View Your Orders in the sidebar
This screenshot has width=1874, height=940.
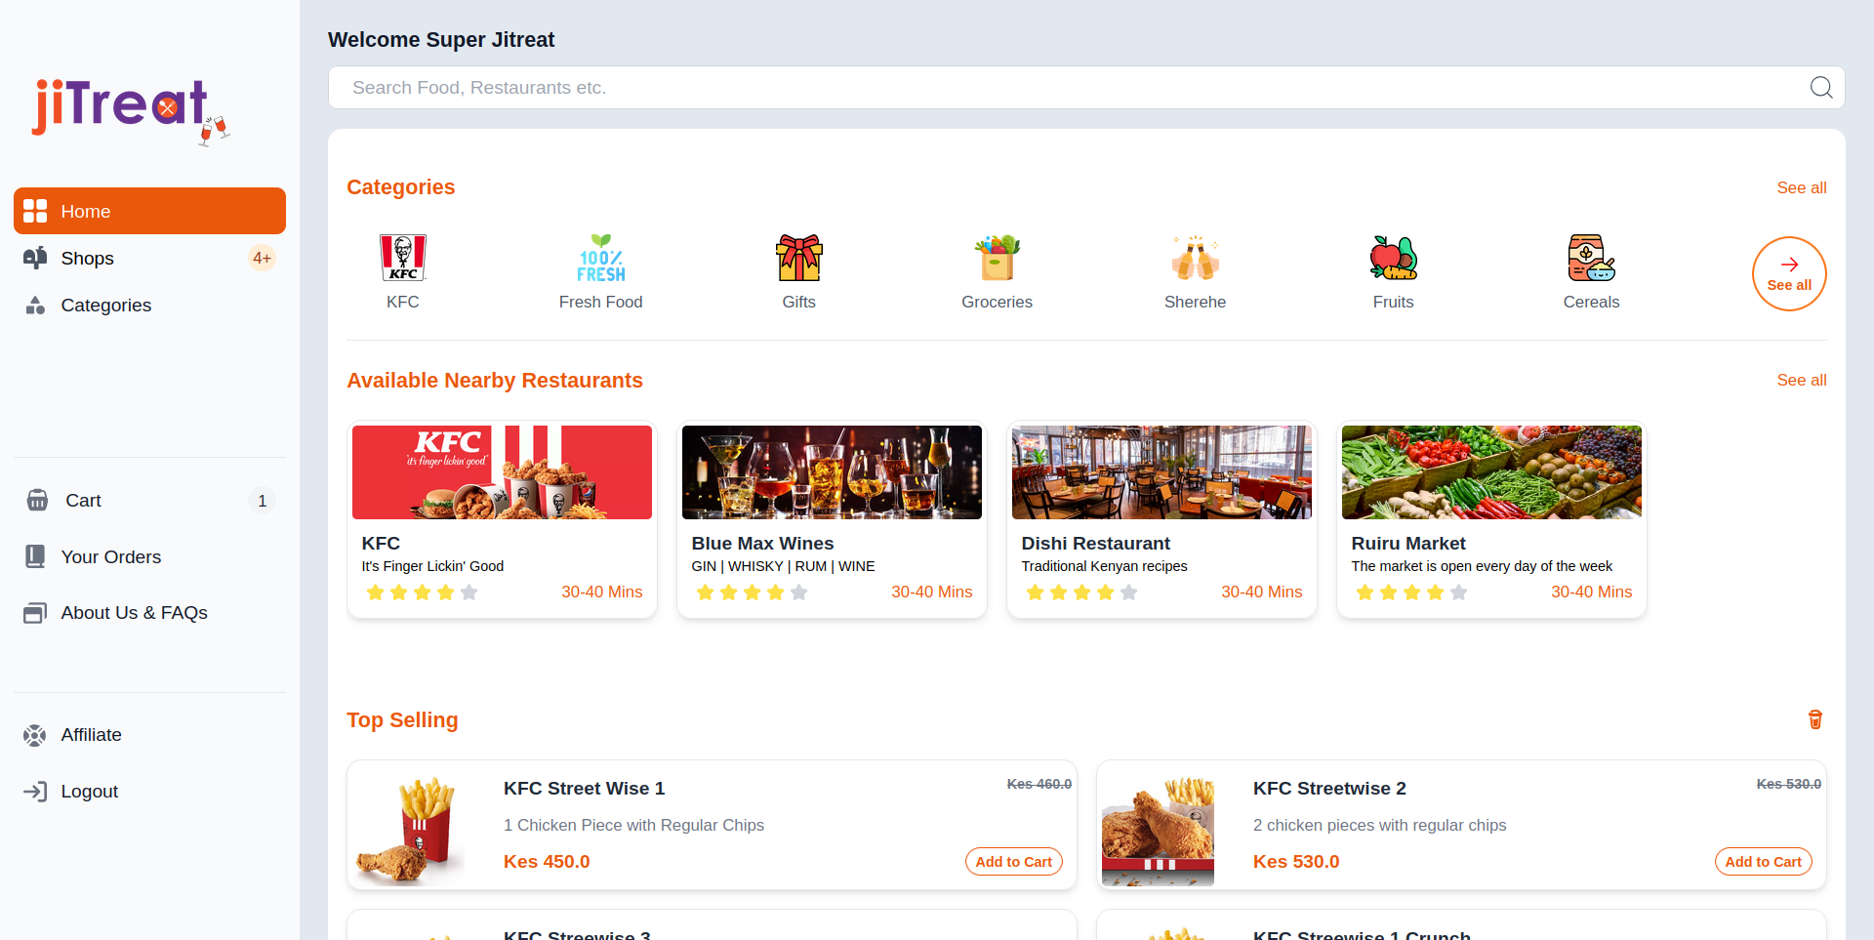click(x=110, y=557)
